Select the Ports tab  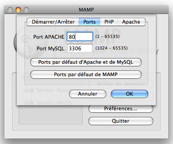pyautogui.click(x=89, y=22)
